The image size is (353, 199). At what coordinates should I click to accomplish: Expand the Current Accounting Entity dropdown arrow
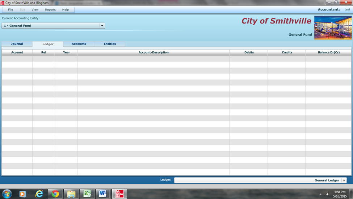point(102,26)
